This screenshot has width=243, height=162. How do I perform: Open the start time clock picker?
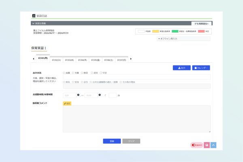click(78, 95)
